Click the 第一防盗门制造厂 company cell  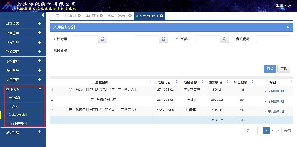click(x=103, y=100)
